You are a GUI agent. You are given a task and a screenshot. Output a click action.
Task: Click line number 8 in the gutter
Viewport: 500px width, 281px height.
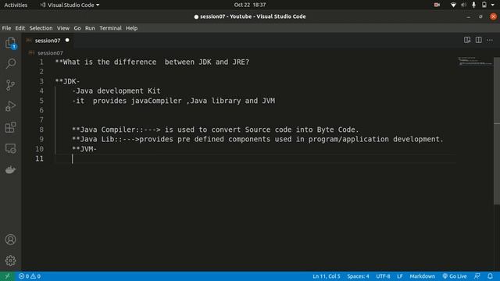(x=41, y=130)
